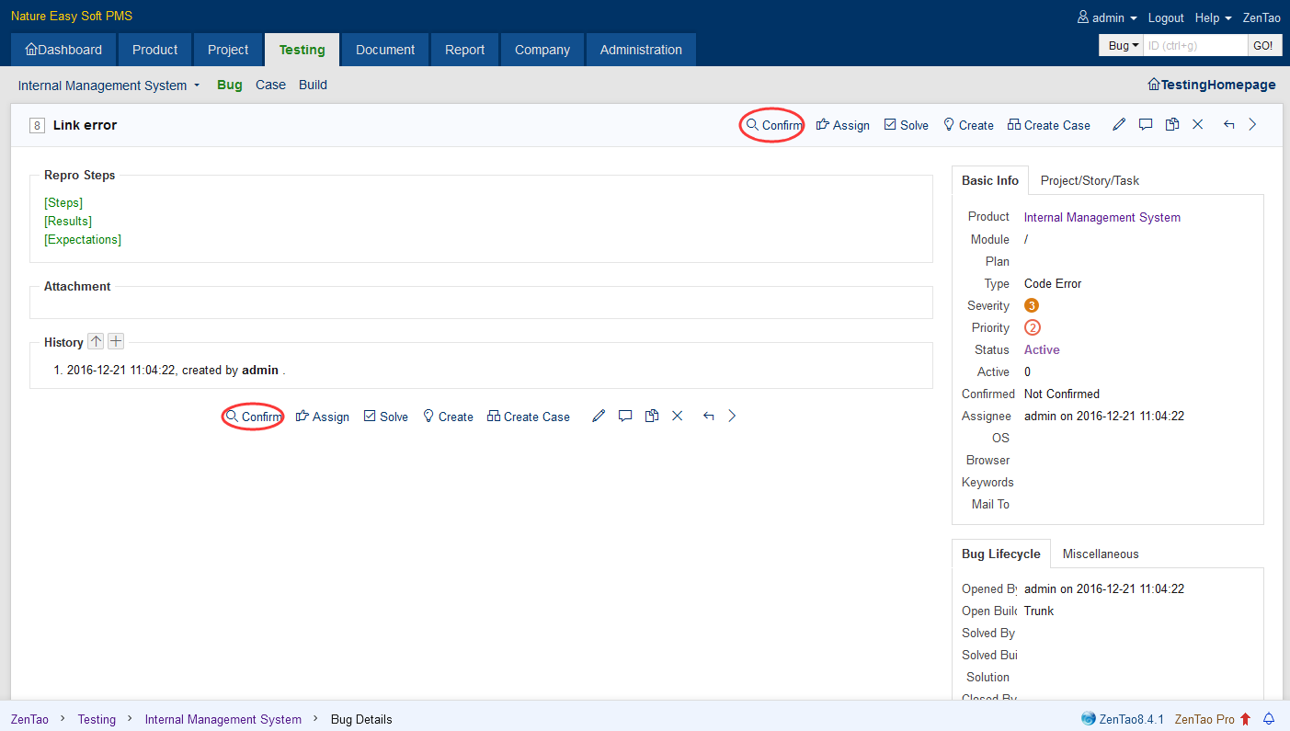Go to next bug with top right chevron

[x=1252, y=125]
